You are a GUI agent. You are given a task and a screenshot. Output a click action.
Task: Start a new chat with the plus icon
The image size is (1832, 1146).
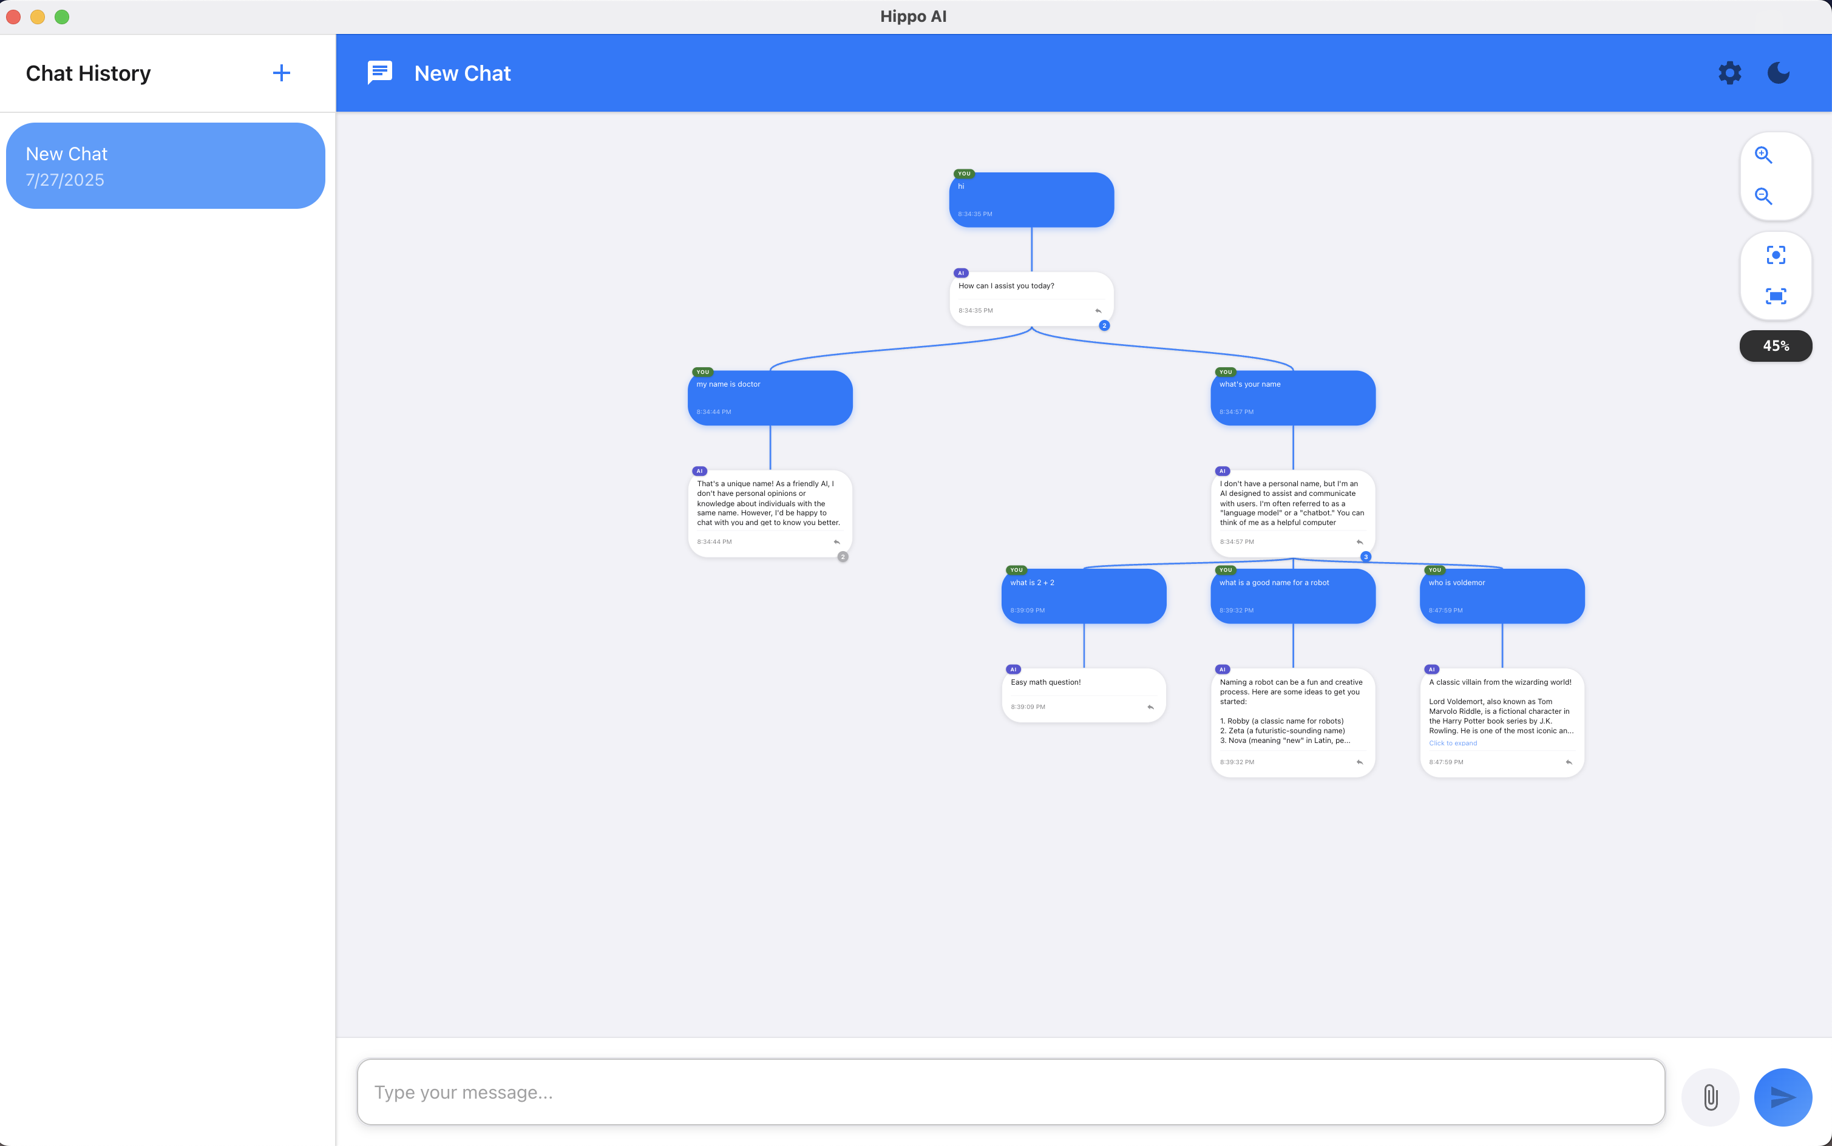coord(281,73)
